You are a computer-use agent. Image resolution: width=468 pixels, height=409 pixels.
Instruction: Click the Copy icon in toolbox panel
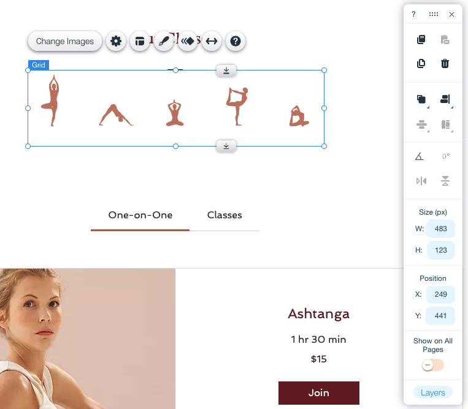[421, 39]
